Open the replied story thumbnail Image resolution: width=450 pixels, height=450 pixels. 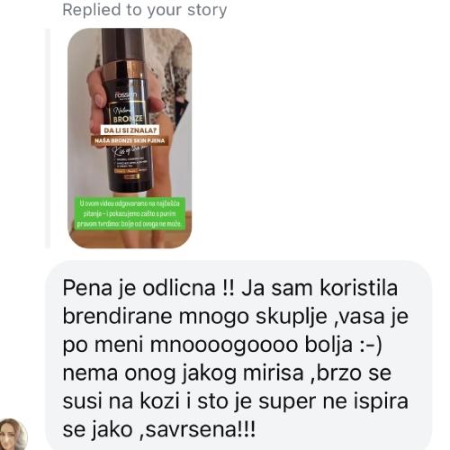(130, 139)
